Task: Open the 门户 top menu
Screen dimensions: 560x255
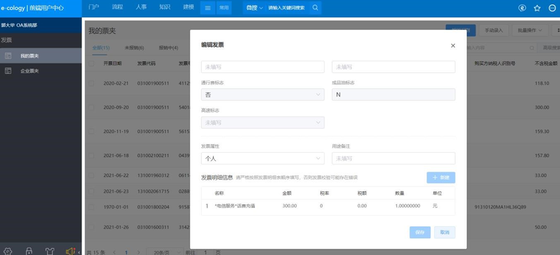Action: pyautogui.click(x=94, y=7)
